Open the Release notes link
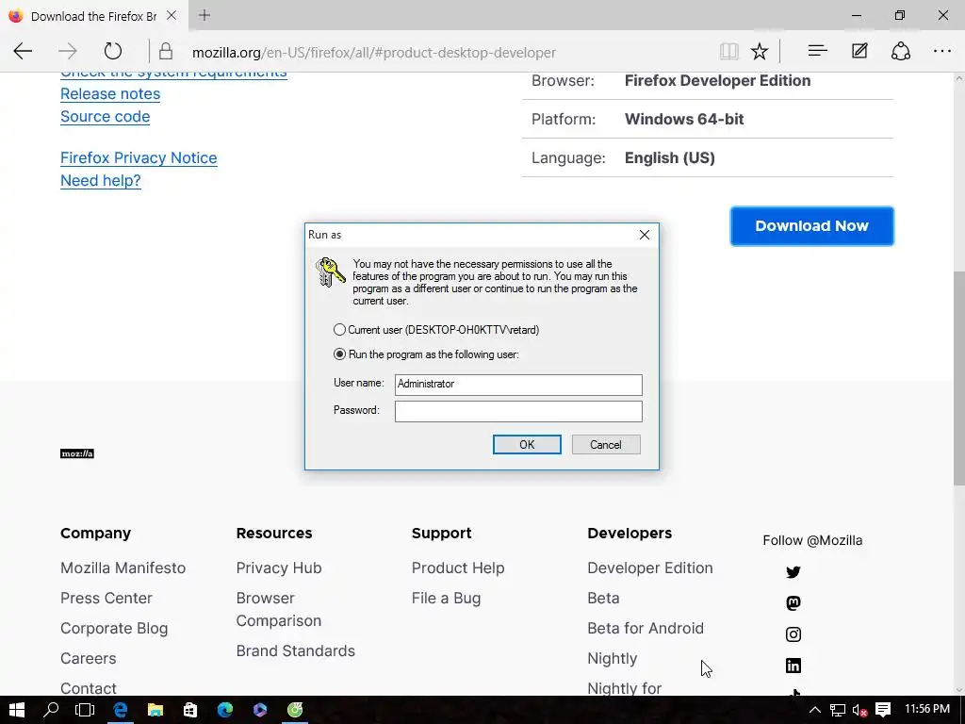Screen dimensions: 965x724 click(x=110, y=93)
